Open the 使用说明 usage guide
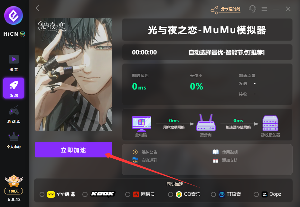300x207 pixels. (225, 152)
